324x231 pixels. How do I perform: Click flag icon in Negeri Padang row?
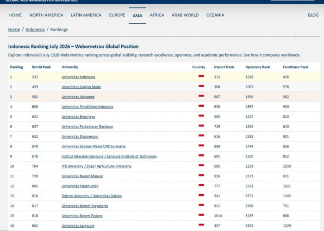pyautogui.click(x=201, y=215)
